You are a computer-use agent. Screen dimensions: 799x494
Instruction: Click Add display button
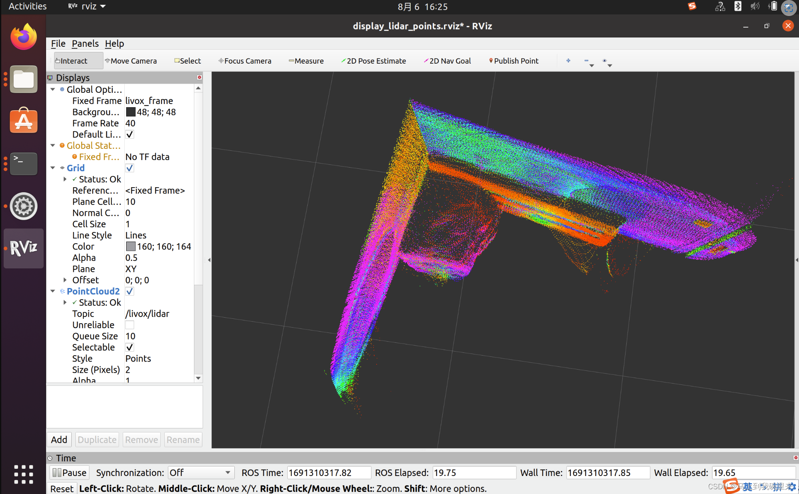[59, 439]
